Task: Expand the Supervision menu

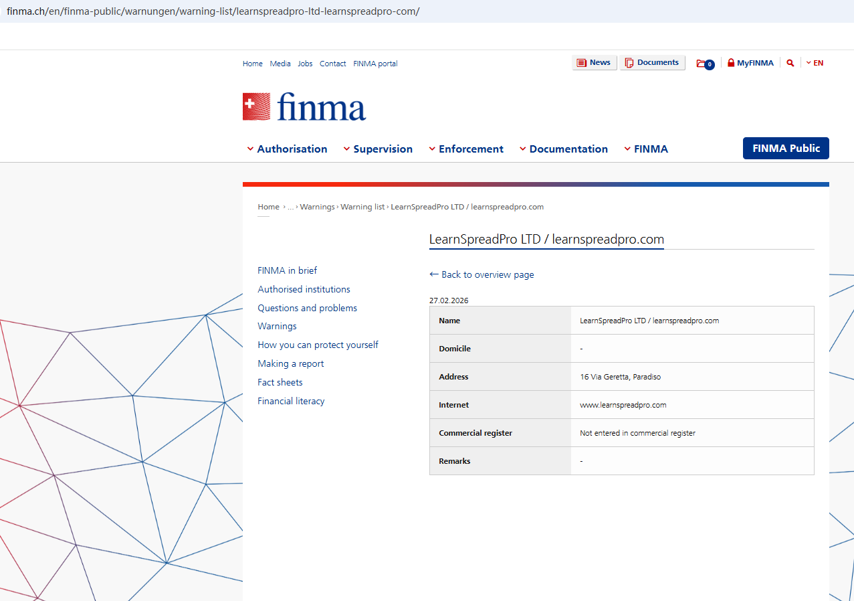Action: click(378, 149)
